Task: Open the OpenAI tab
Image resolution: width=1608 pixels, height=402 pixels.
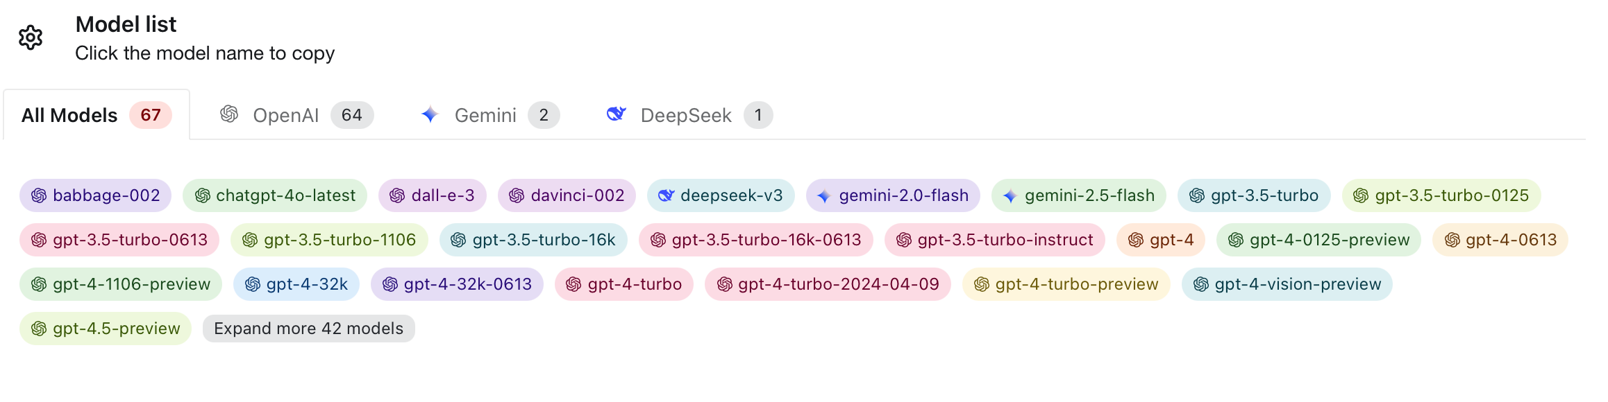Action: (x=285, y=115)
